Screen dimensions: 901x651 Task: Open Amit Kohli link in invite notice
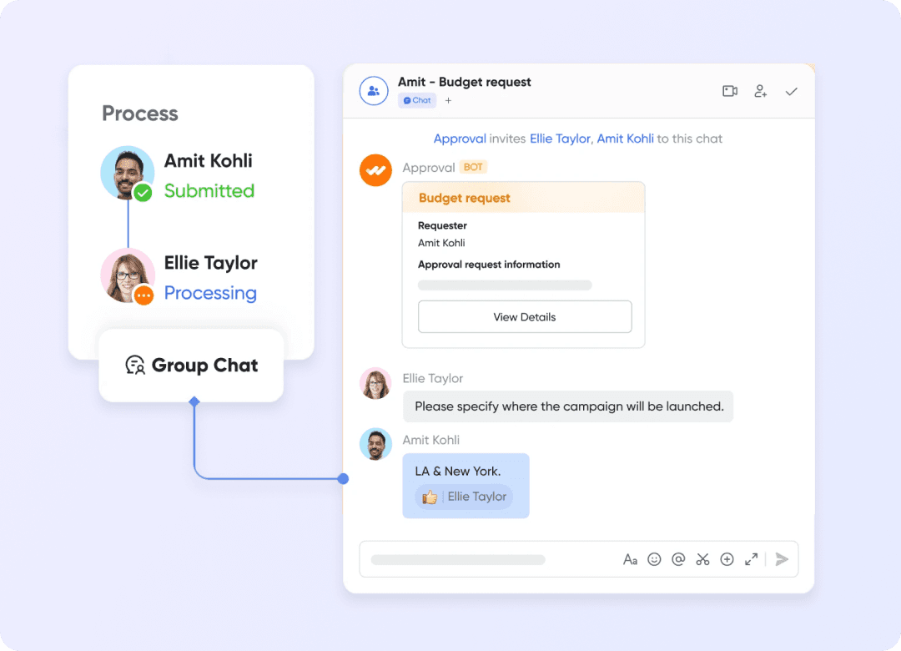625,139
